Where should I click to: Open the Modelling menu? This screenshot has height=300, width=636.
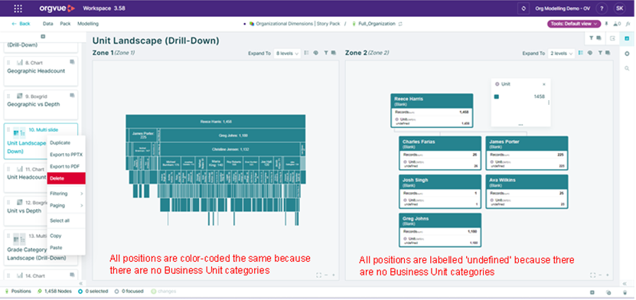pos(88,24)
